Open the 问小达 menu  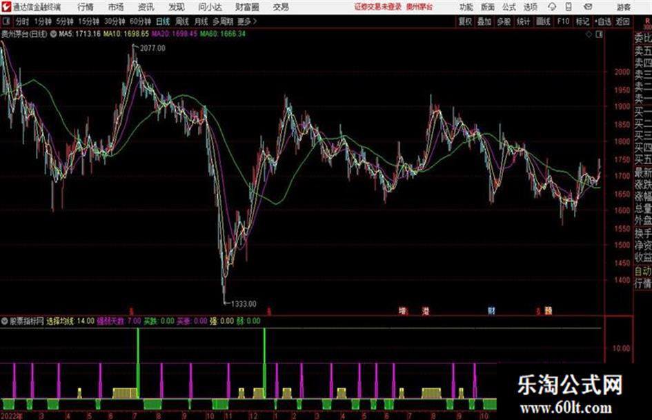tap(210, 7)
